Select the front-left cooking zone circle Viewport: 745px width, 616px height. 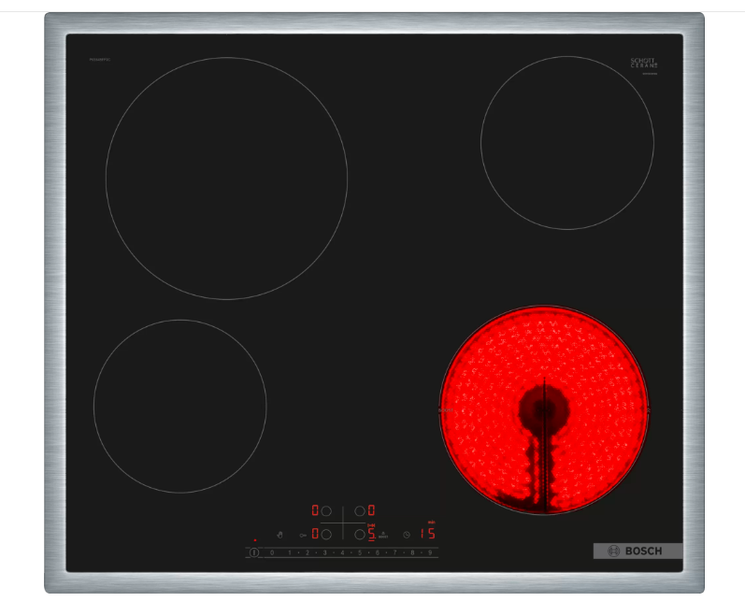coord(326,535)
